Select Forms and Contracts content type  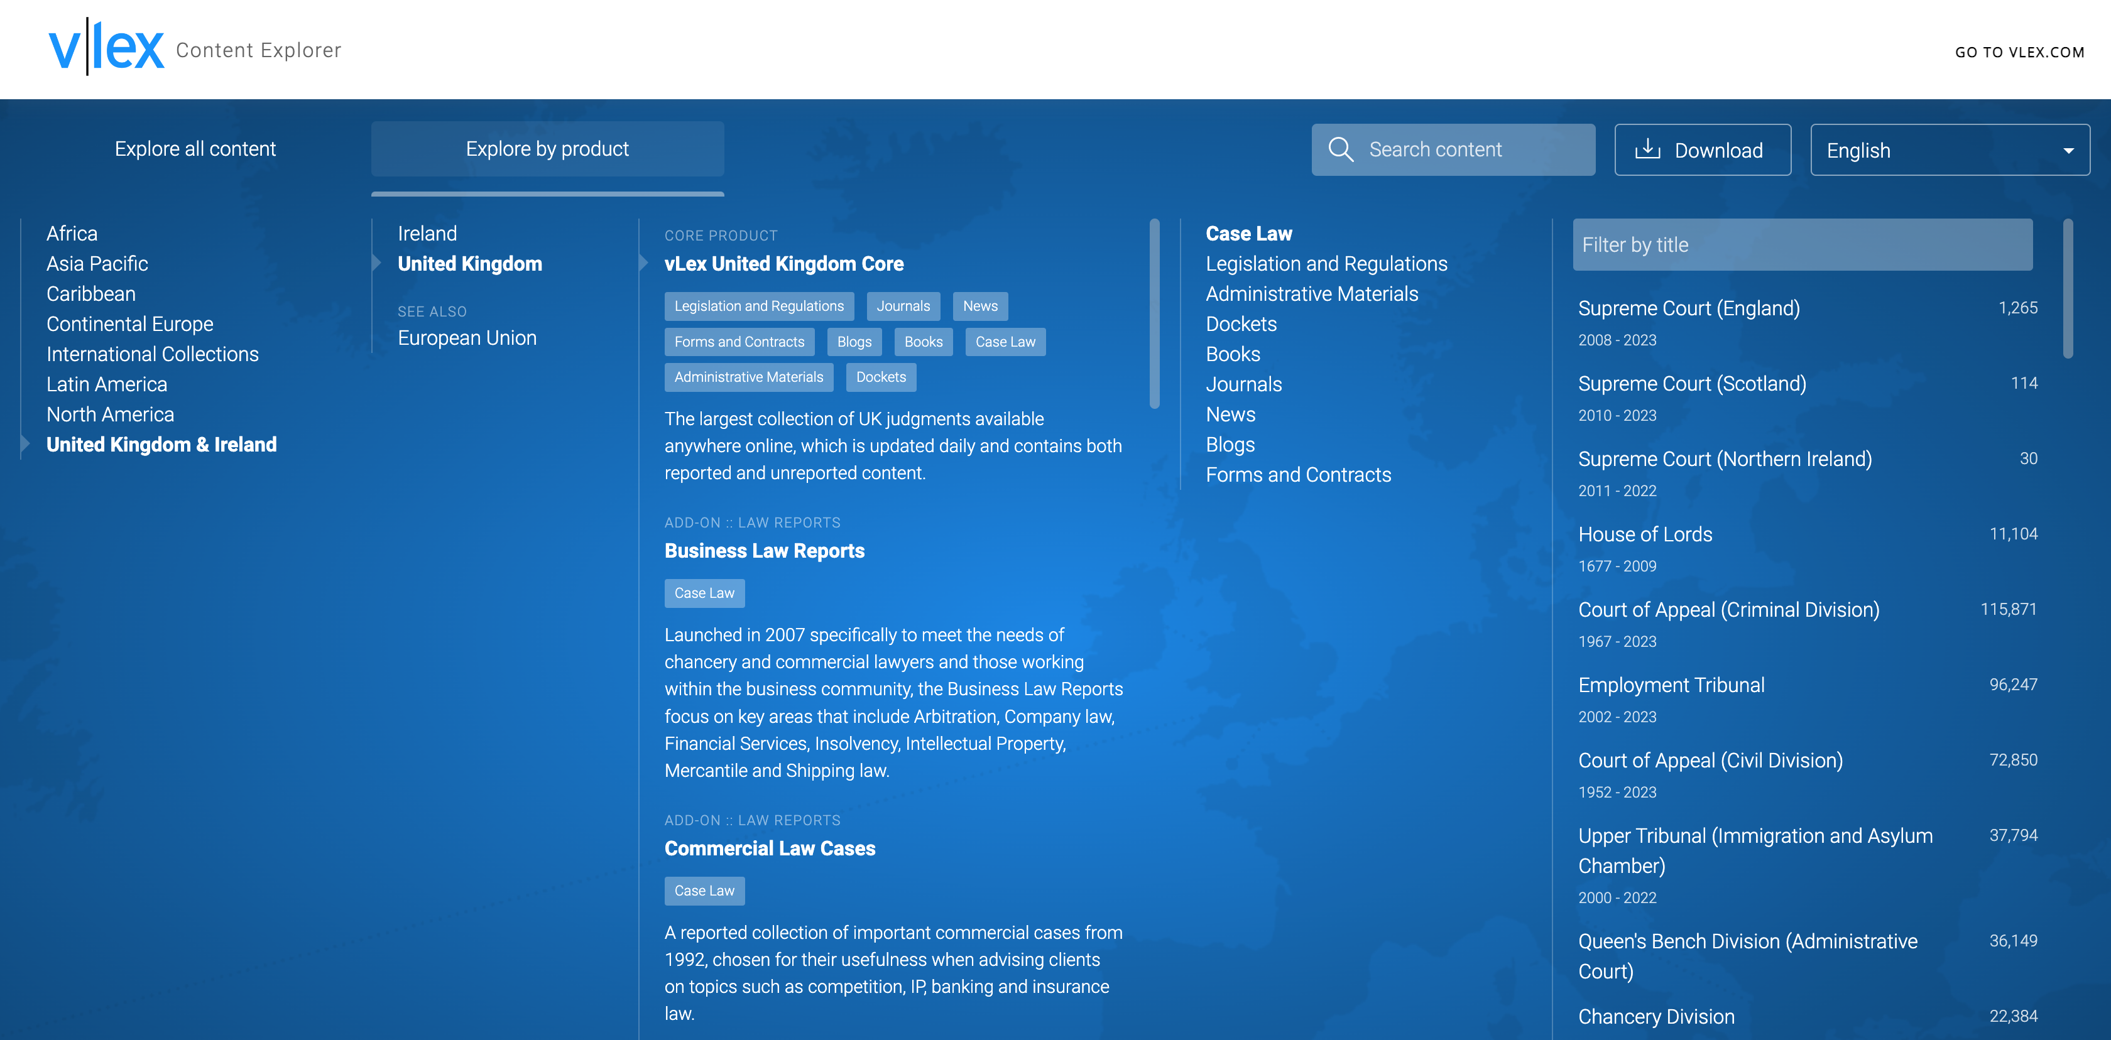1298,475
